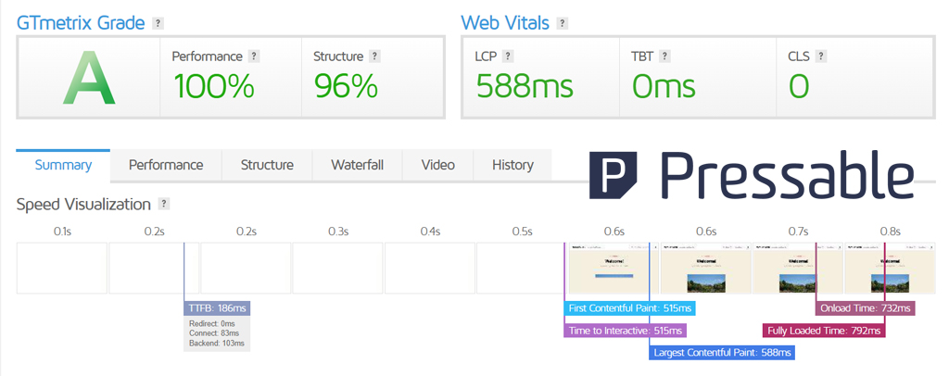Screen dimensions: 949x376
Task: Click the Web Vitals heading
Action: [x=505, y=23]
